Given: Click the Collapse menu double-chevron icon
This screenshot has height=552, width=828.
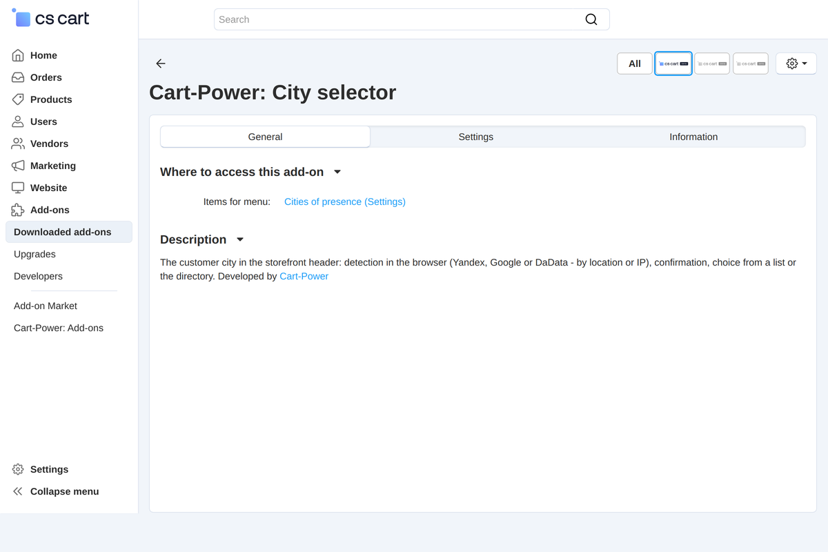Looking at the screenshot, I should [x=18, y=491].
